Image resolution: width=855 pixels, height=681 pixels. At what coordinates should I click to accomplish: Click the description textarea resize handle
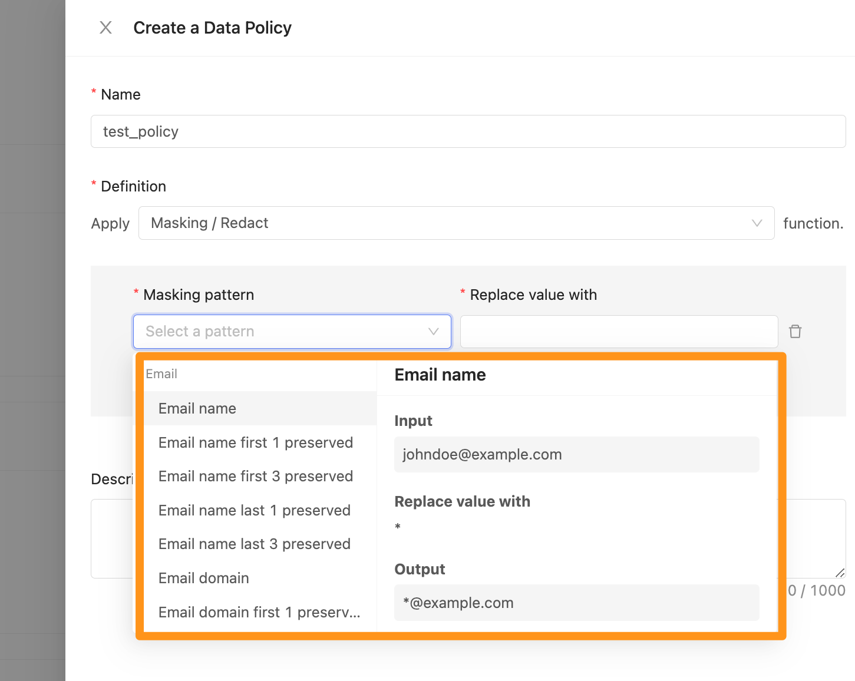click(840, 573)
